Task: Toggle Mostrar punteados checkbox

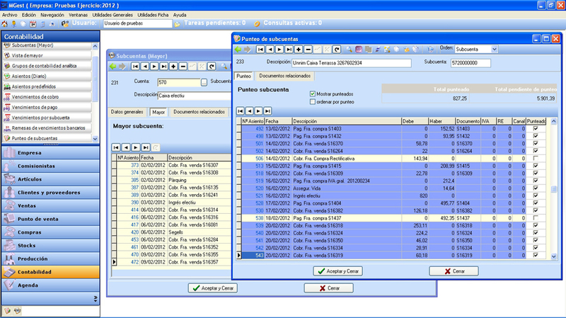Action: tap(313, 94)
